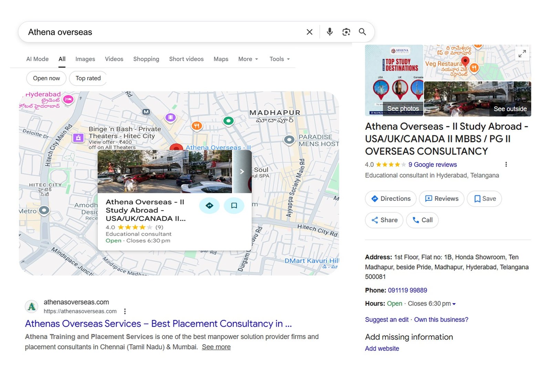
Task: Enable the Top rated filter
Action: [88, 78]
